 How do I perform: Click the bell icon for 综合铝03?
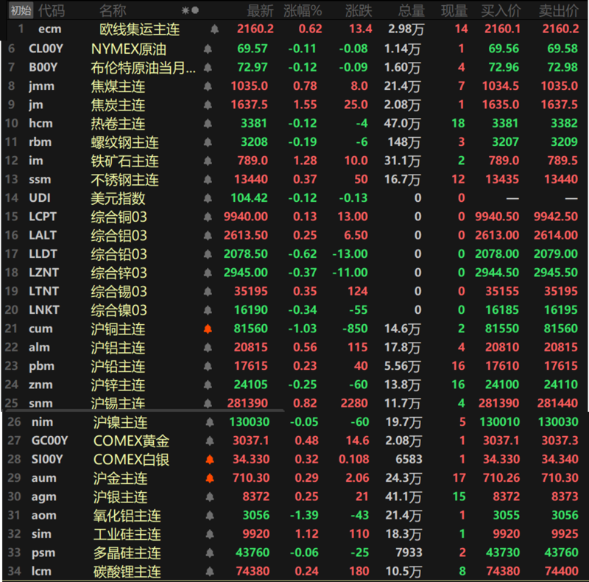(208, 235)
